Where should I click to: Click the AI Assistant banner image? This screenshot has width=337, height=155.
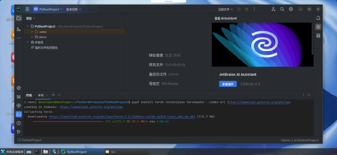tap(262, 45)
